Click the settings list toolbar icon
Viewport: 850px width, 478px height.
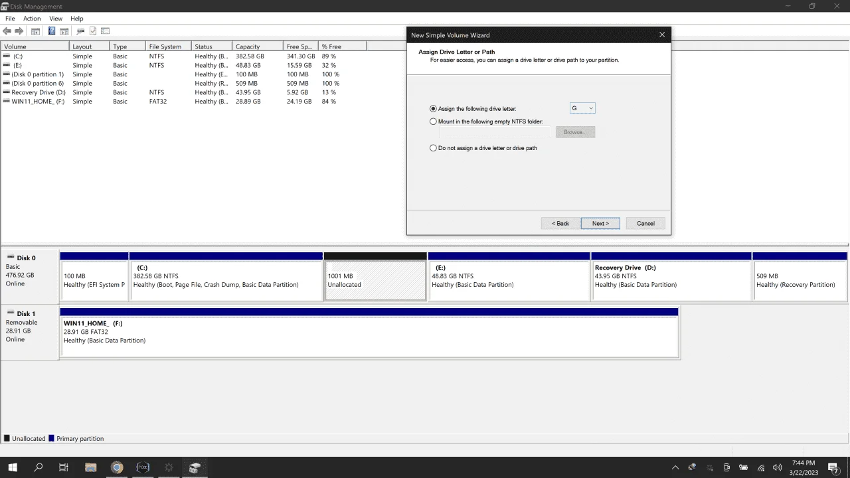tap(105, 31)
